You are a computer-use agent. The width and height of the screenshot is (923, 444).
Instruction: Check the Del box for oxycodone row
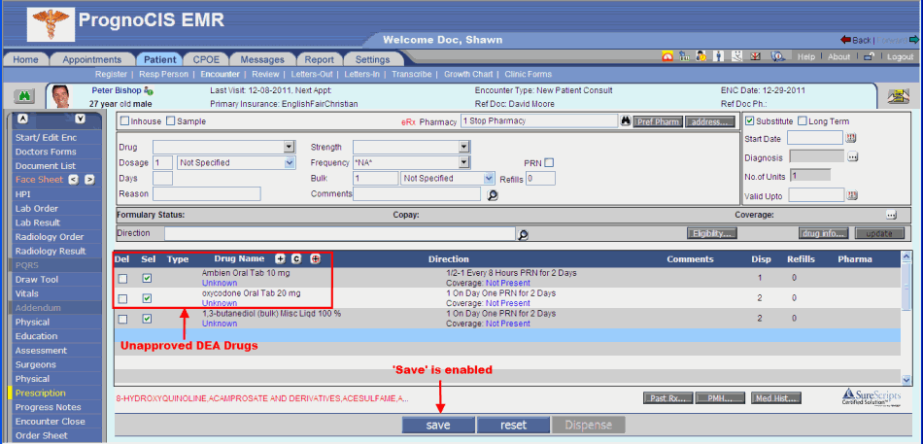122,299
